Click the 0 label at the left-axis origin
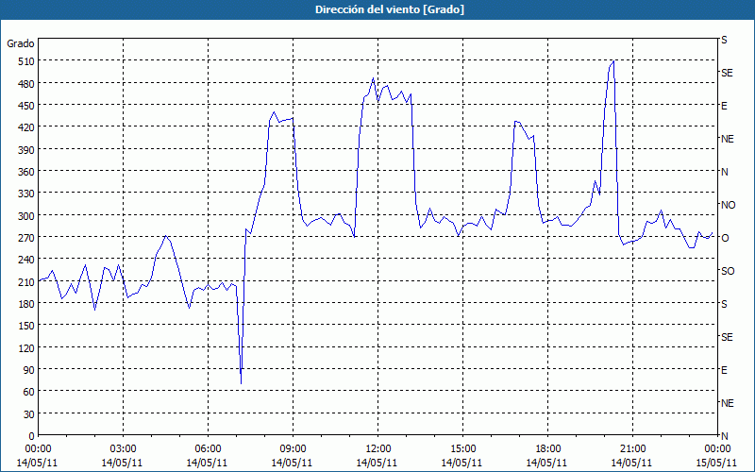This screenshot has width=755, height=472. click(x=32, y=436)
